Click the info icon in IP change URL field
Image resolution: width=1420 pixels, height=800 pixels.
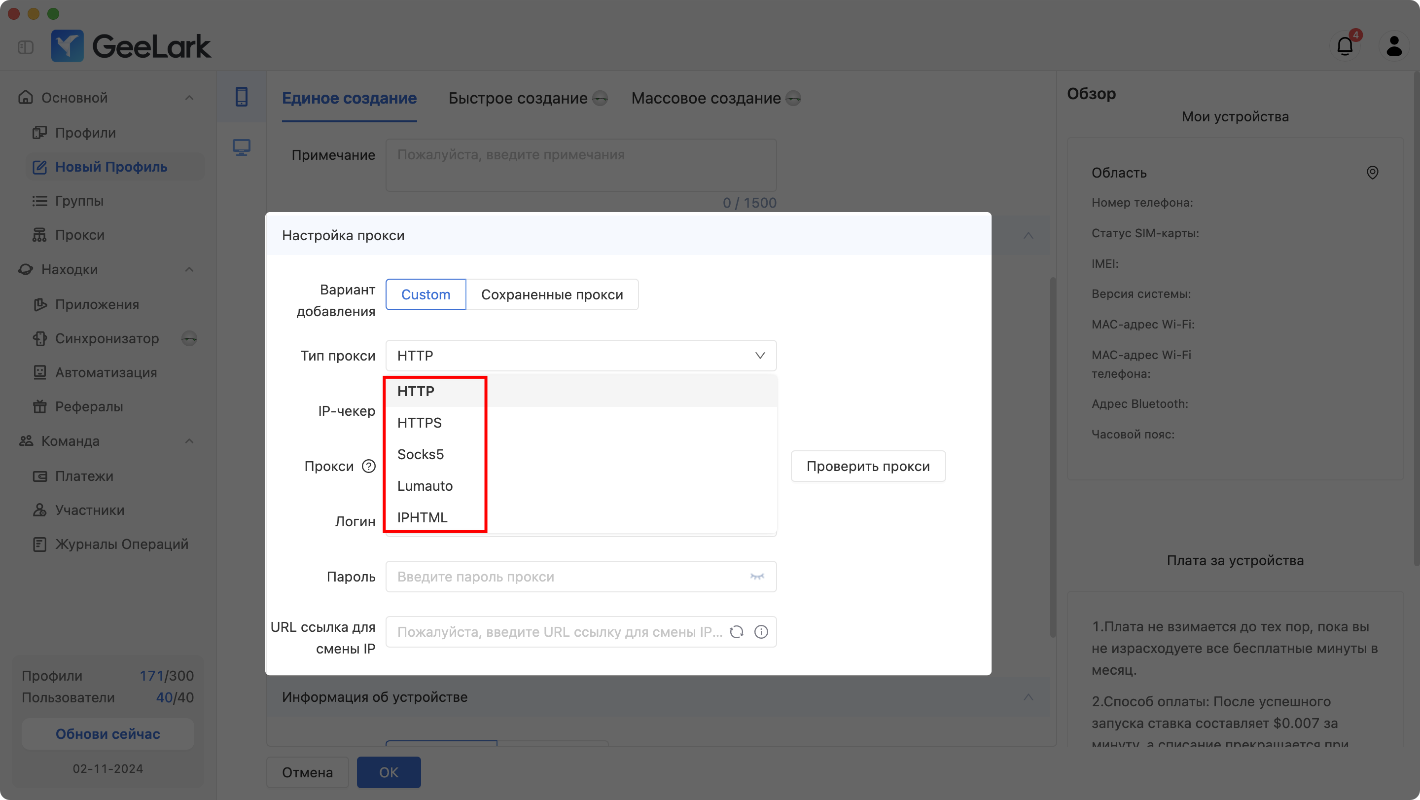point(761,632)
